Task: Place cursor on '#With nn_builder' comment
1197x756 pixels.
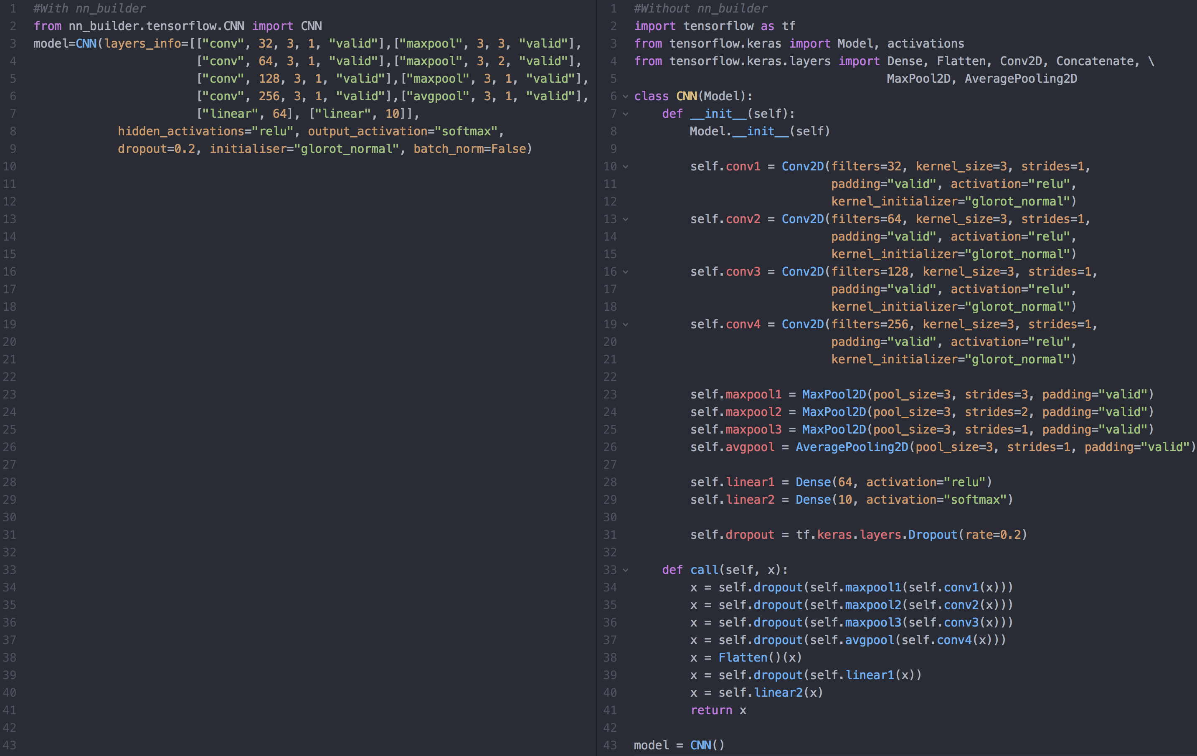Action: tap(89, 8)
